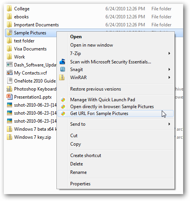Click the OneNote 2010 Guide document icon

point(10,81)
